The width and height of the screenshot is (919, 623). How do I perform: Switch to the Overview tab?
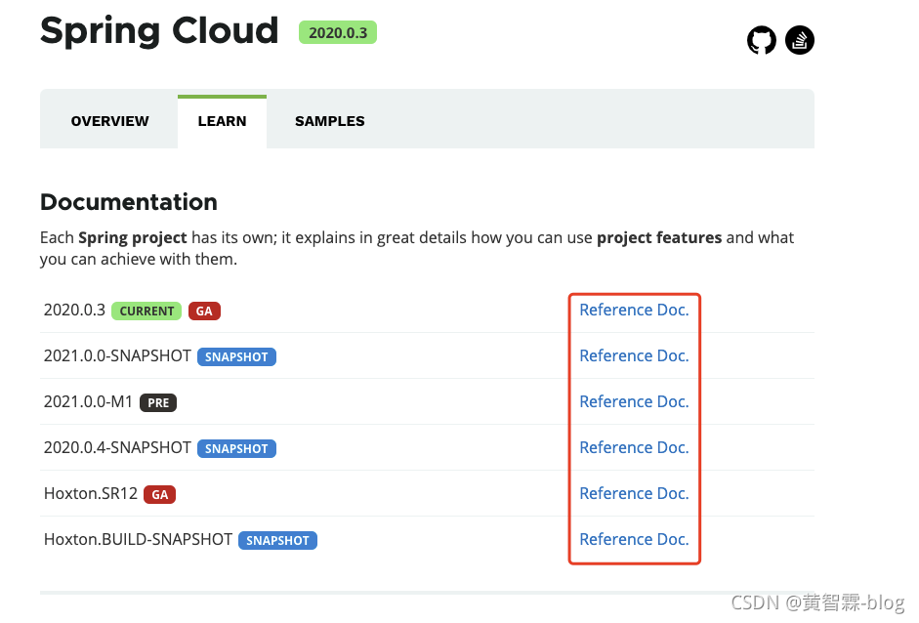(x=109, y=121)
